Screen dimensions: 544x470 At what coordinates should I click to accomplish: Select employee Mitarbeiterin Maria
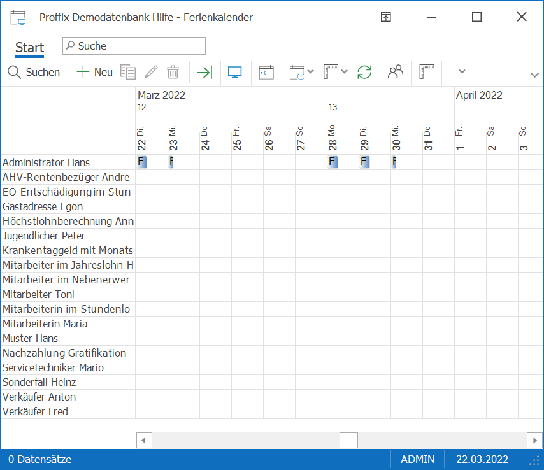pyautogui.click(x=68, y=324)
